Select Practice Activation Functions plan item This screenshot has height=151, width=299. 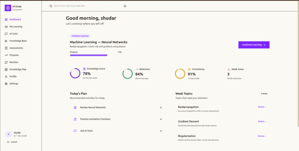[x=118, y=119]
